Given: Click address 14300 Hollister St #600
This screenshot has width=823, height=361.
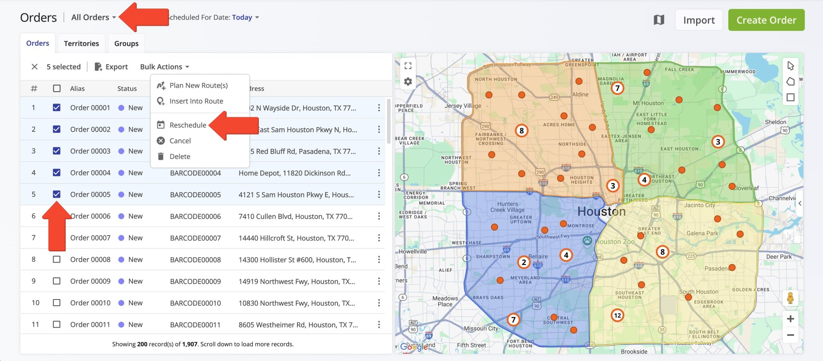Looking at the screenshot, I should click(x=297, y=259).
